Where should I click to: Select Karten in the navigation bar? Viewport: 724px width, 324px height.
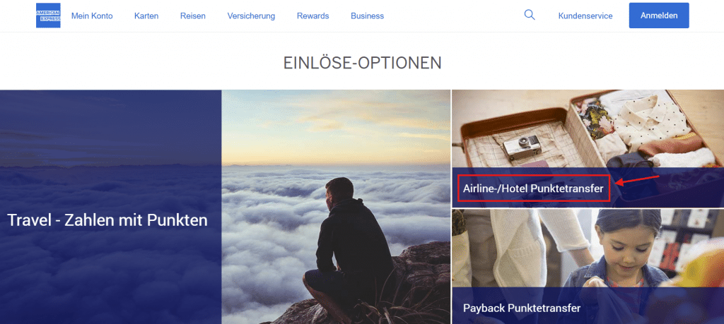click(146, 16)
